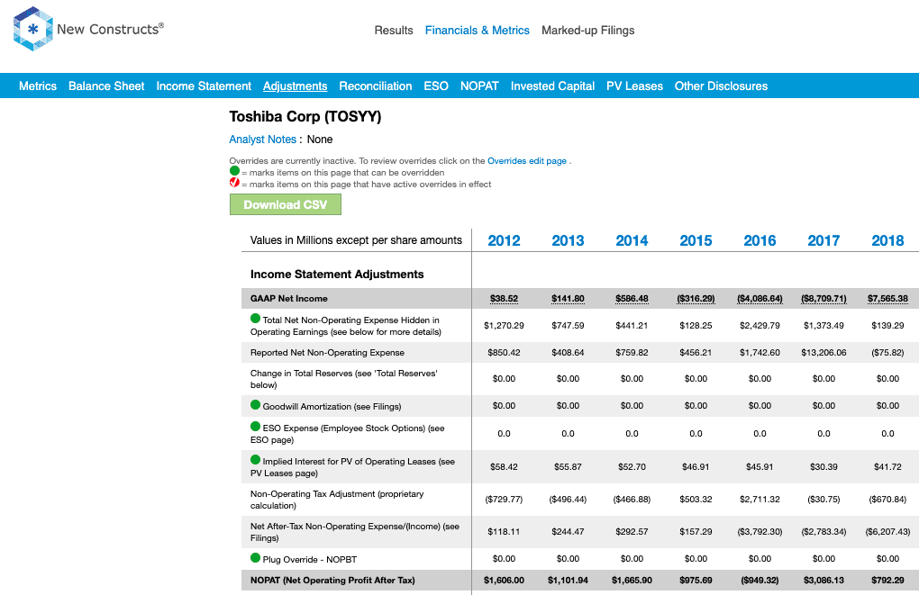Switch to the Balance Sheet tab

click(x=106, y=86)
